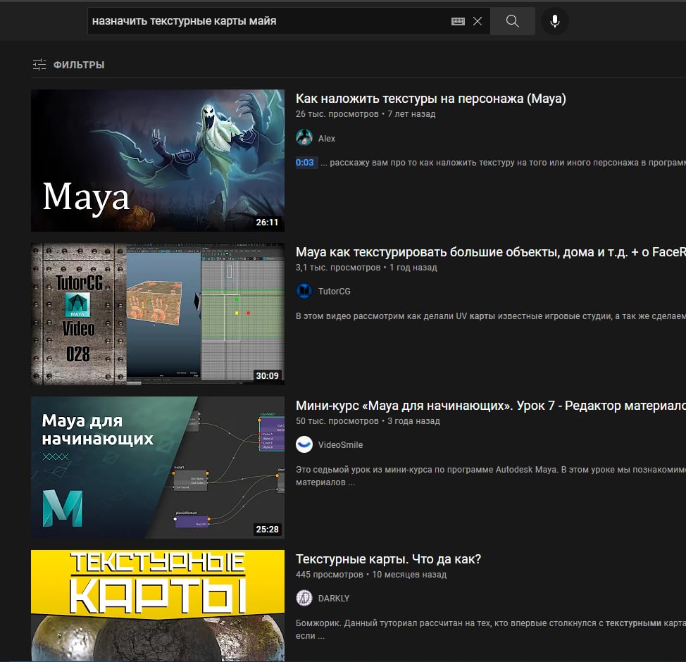Open the ФИЛЬТРЫ filters menu
Screen dimensions: 686x662
click(69, 65)
